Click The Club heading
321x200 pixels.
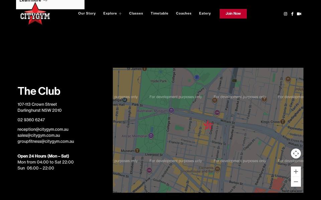(39, 91)
